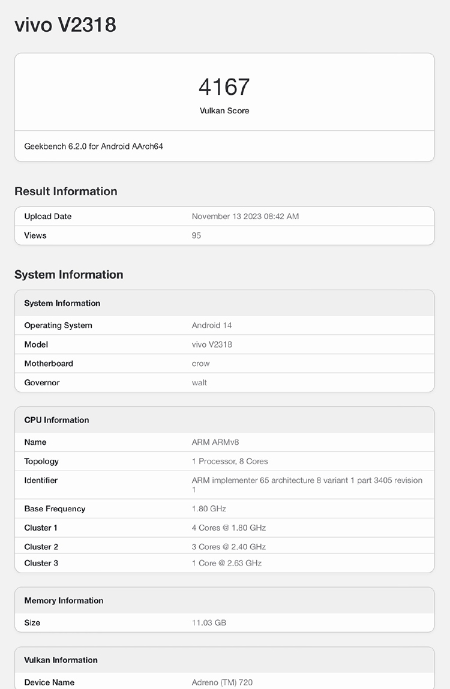Click the Identifier label
This screenshot has height=689, width=450.
point(41,480)
